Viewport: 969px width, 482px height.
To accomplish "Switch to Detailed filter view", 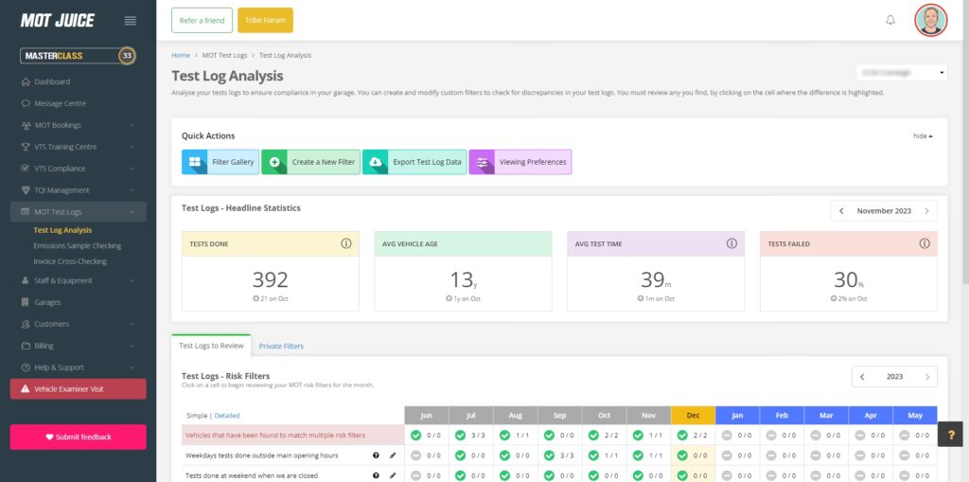I will point(227,416).
